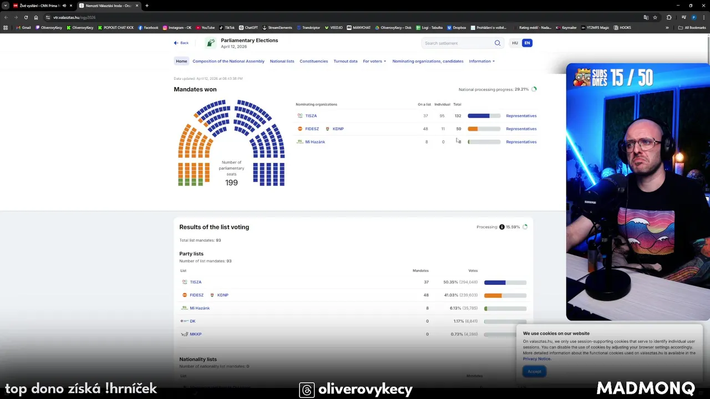Screen dimensions: 710x399
Task: Open DK in the party lists
Action: point(192,321)
